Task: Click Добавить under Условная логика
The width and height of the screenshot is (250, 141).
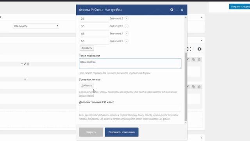Action: click(87, 85)
